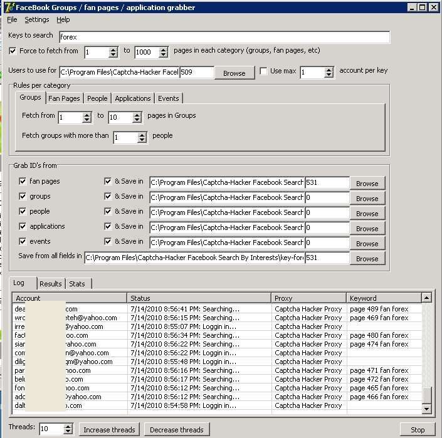Uncheck events grab checkbox
The height and width of the screenshot is (438, 442).
[x=23, y=241]
